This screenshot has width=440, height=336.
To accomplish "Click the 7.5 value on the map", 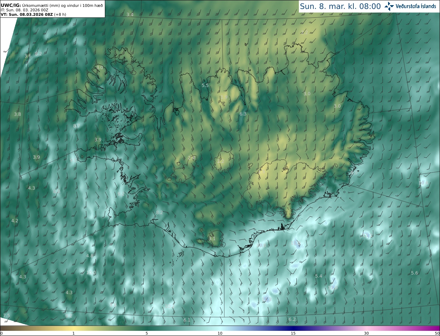I will [7, 315].
